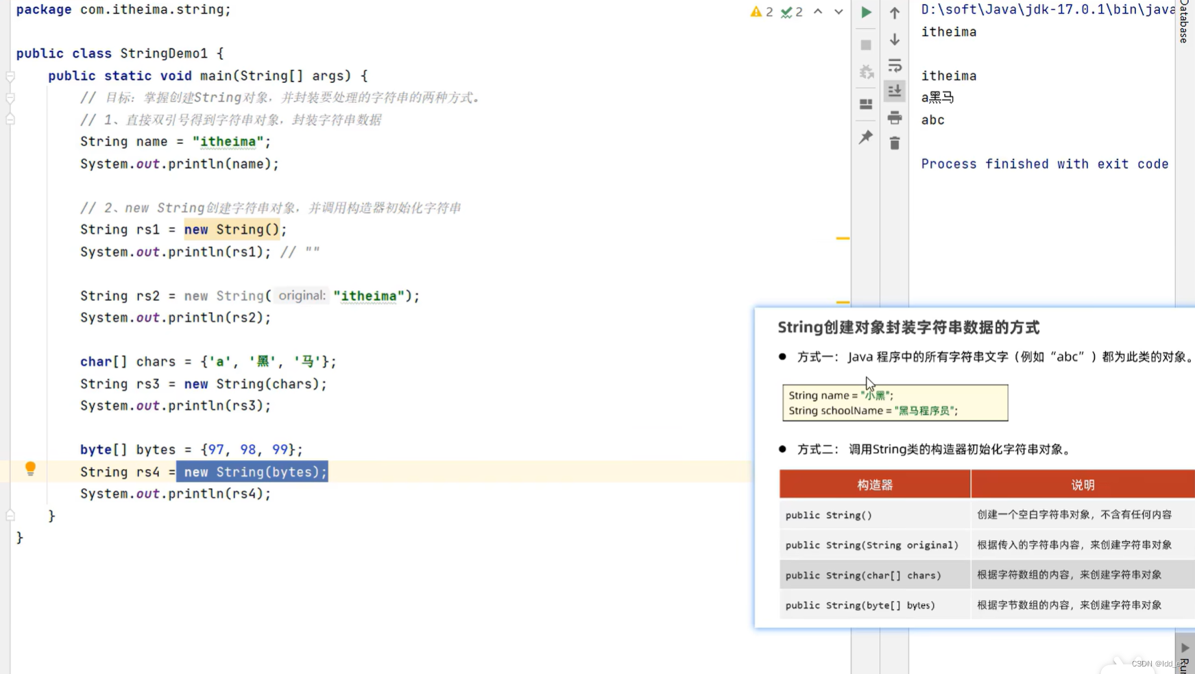The height and width of the screenshot is (674, 1195).
Task: Click fold marker beside '1、直接双引号' comment
Action: [x=10, y=119]
